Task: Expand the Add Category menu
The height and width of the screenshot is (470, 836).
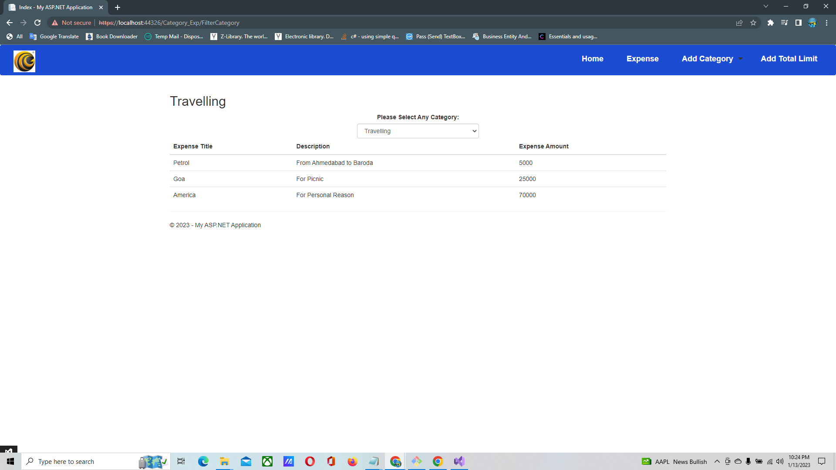Action: (x=707, y=59)
